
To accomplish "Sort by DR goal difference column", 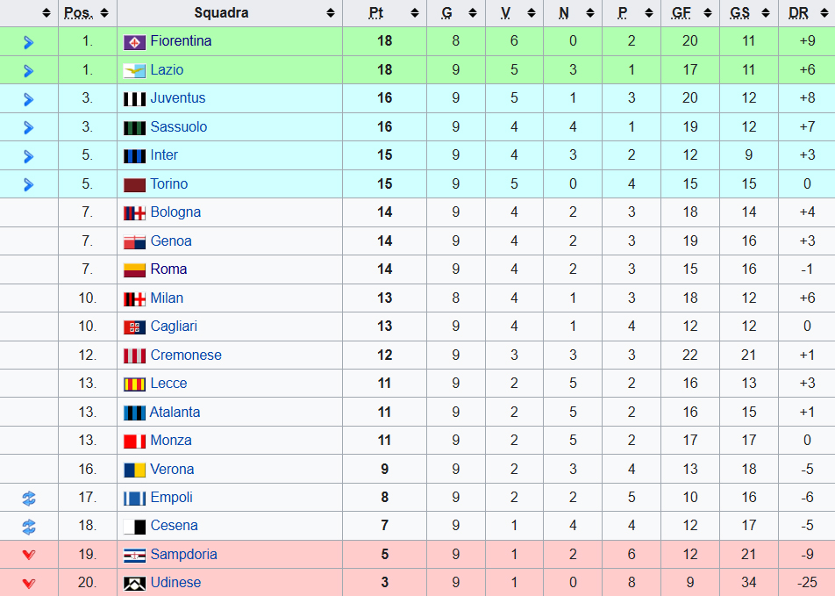I will tap(824, 13).
